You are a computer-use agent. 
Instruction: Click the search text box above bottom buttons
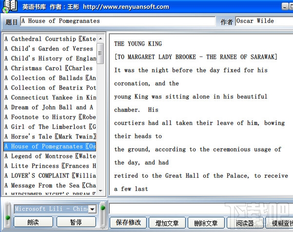(201, 209)
